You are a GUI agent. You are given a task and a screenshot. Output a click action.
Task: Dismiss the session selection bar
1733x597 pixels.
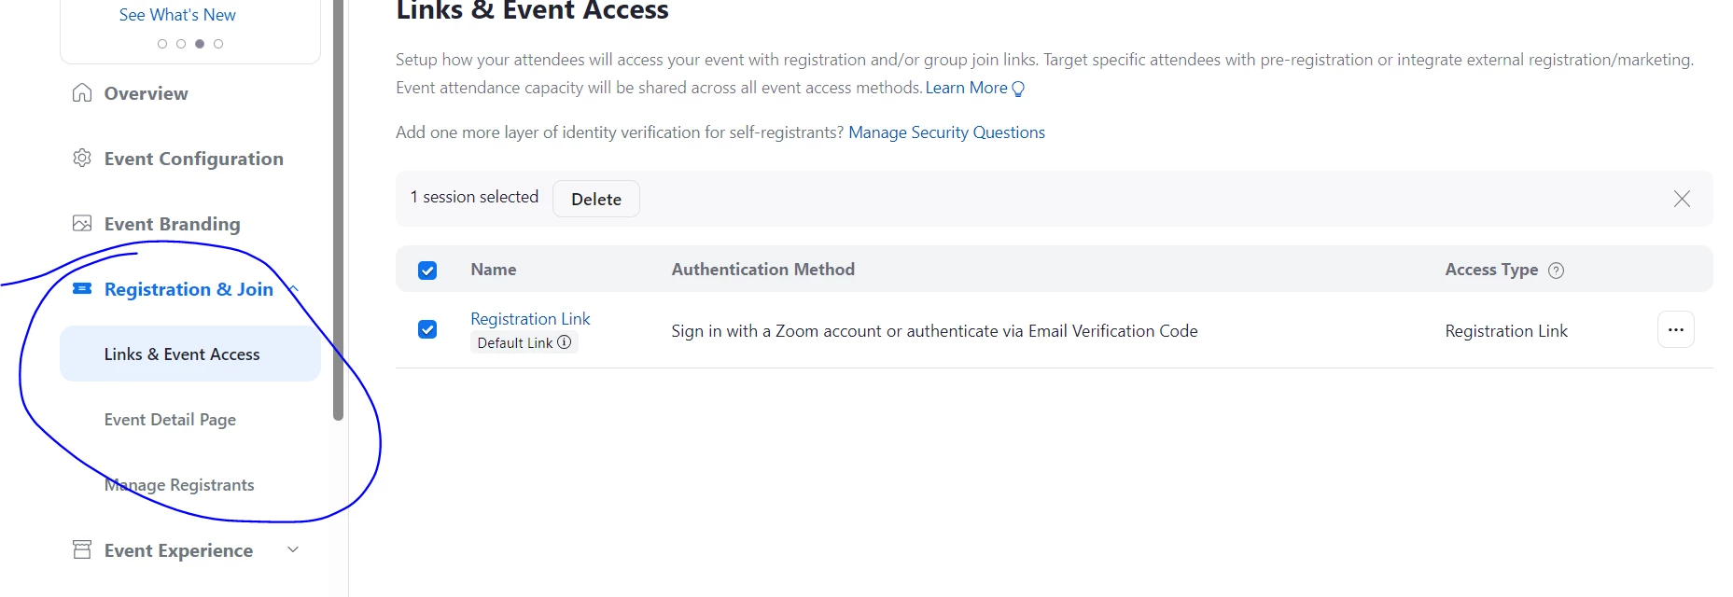[x=1682, y=199]
